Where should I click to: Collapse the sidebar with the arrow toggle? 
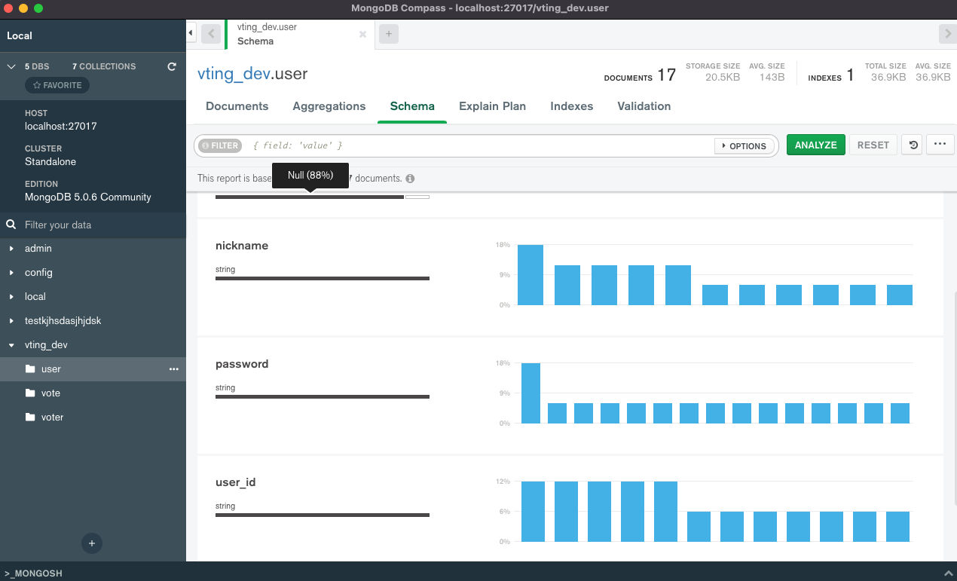point(191,33)
